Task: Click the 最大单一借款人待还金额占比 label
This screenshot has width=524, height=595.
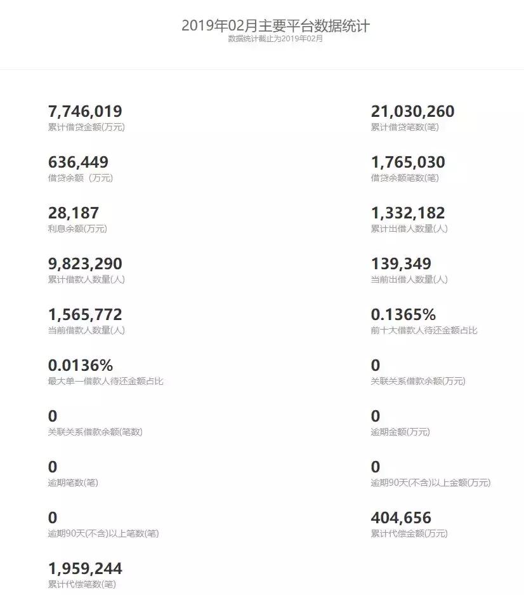Action: (x=106, y=381)
